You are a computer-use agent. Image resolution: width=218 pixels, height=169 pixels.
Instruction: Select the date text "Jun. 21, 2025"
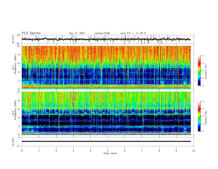77,33
